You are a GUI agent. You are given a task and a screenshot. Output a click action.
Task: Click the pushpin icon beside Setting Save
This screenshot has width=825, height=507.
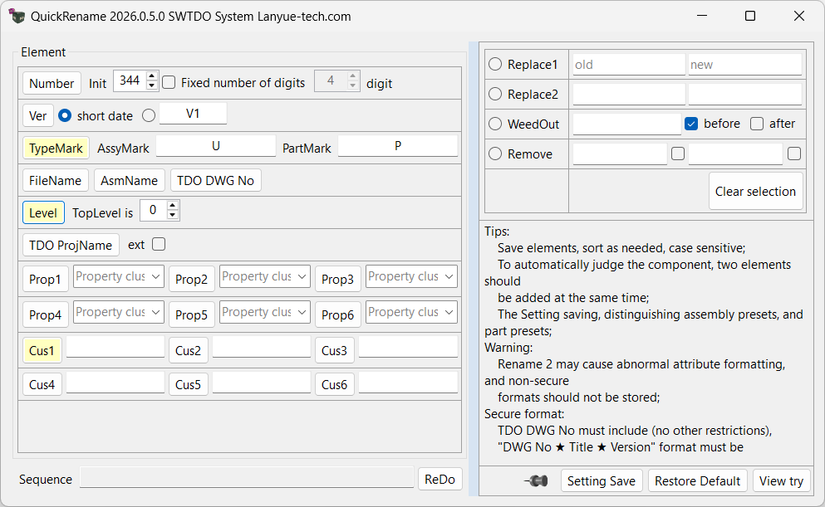pyautogui.click(x=538, y=480)
